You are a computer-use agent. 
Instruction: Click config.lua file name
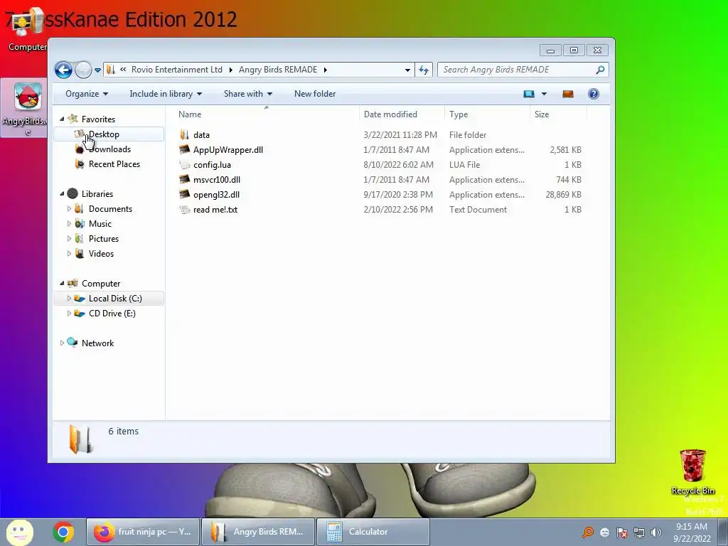[x=212, y=165]
